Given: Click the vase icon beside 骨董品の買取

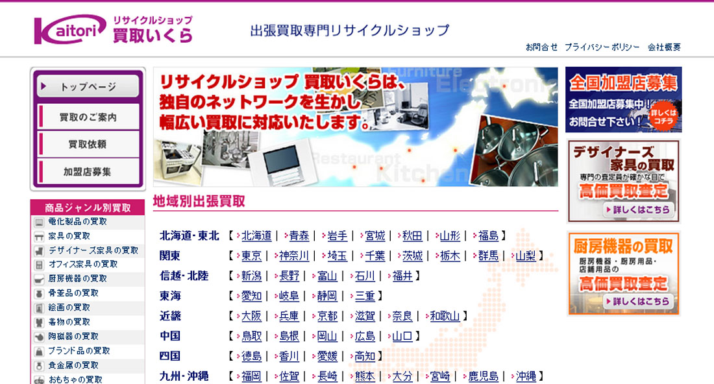Looking at the screenshot, I should click(39, 293).
